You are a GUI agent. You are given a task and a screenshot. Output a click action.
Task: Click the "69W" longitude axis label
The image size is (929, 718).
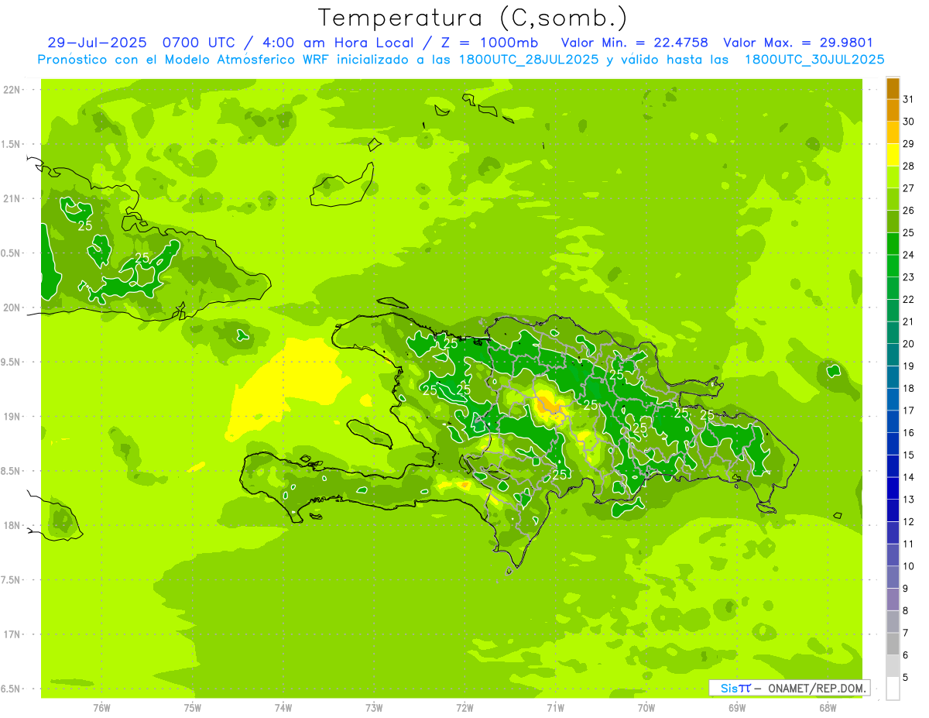coord(737,708)
